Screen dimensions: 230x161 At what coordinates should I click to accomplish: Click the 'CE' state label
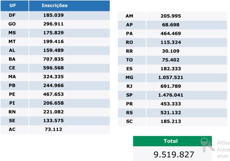[x=12, y=68]
